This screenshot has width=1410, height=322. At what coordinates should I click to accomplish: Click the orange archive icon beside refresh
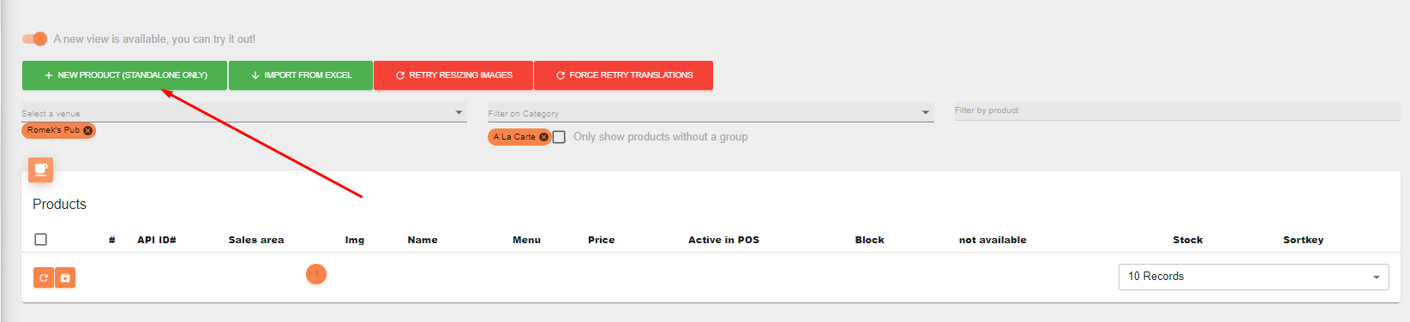[x=65, y=277]
